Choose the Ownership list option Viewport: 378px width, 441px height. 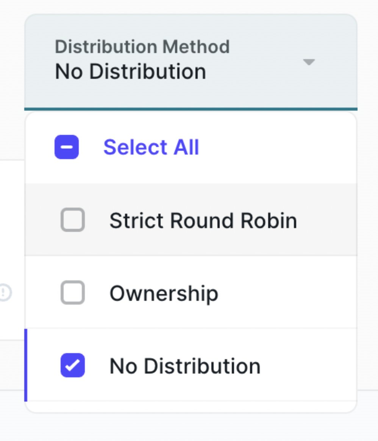[164, 293]
